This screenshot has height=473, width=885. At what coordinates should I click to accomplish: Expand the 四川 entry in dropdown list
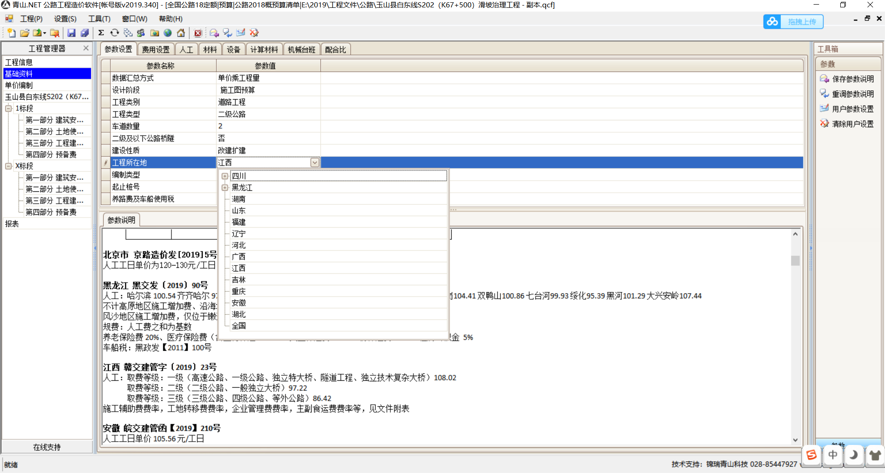(x=225, y=176)
